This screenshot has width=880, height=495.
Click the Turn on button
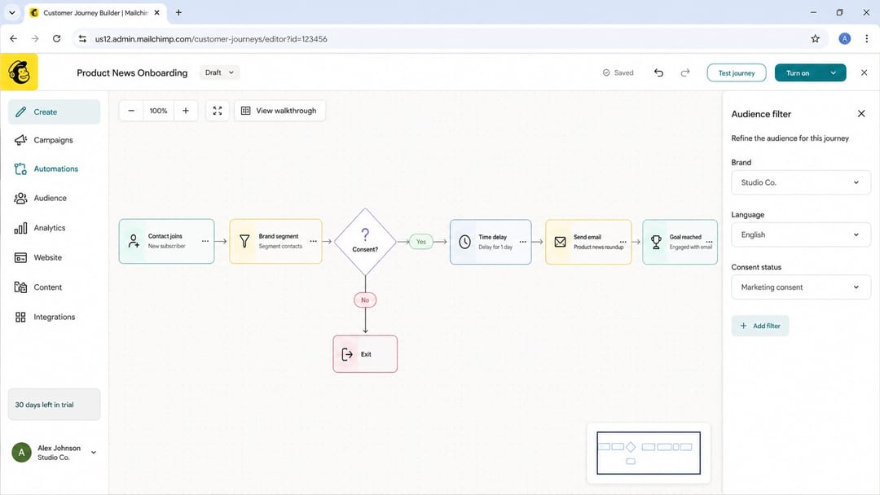click(x=798, y=73)
